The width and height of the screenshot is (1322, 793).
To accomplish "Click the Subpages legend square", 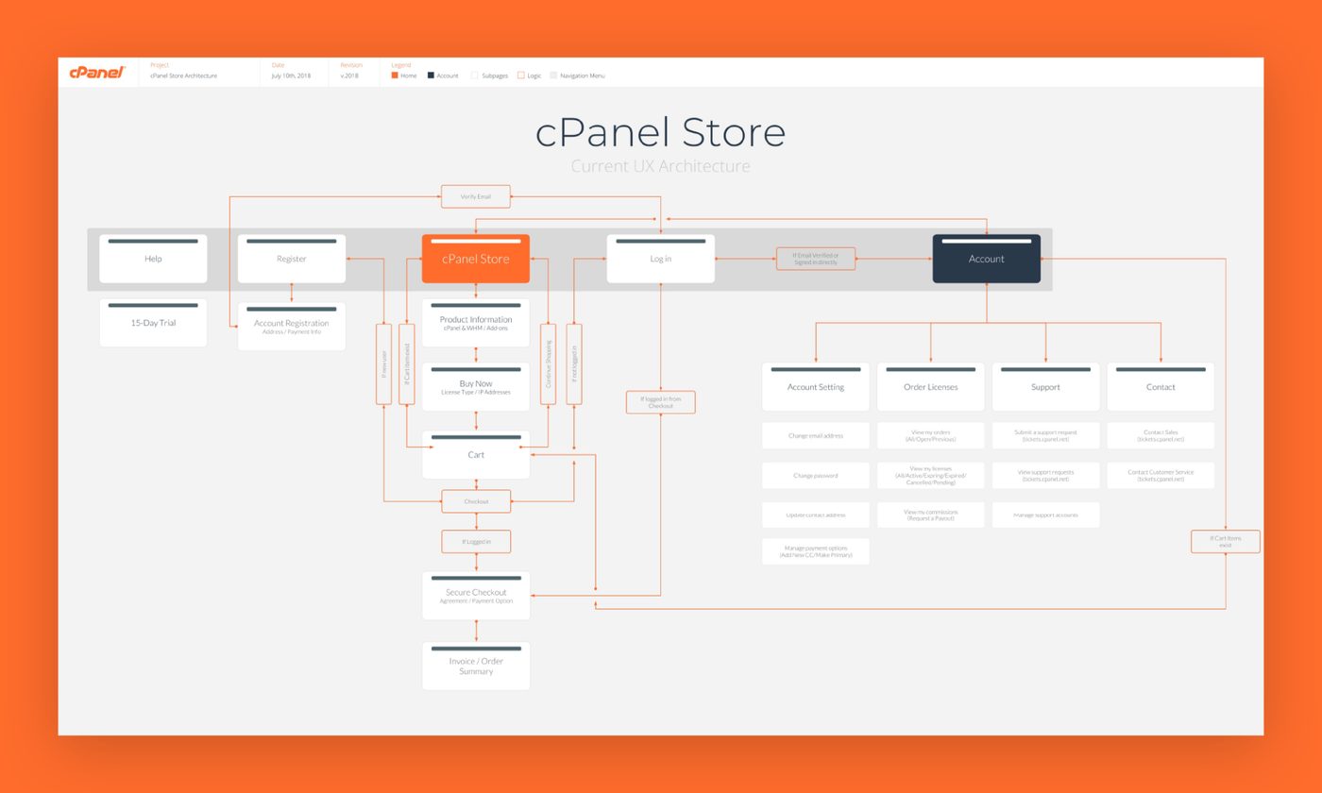I will (x=475, y=76).
